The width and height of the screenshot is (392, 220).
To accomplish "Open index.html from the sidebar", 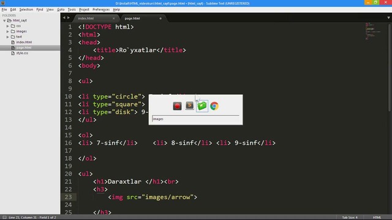I will coord(24,42).
